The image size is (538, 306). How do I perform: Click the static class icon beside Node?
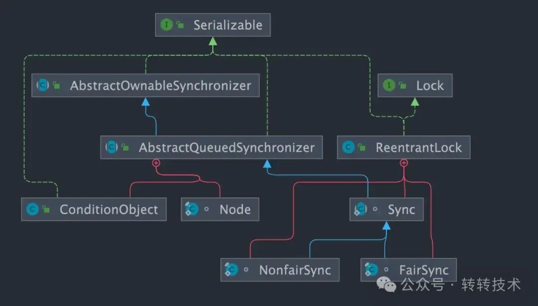pos(191,209)
